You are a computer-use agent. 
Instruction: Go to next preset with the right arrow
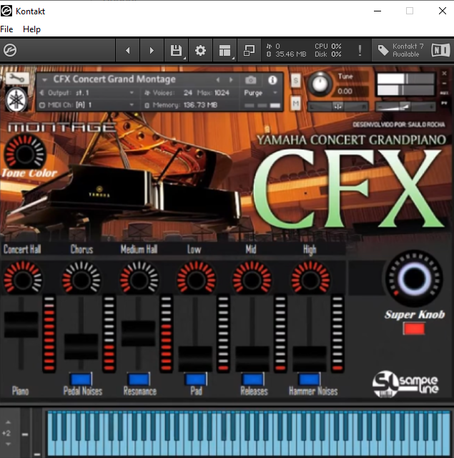click(152, 51)
